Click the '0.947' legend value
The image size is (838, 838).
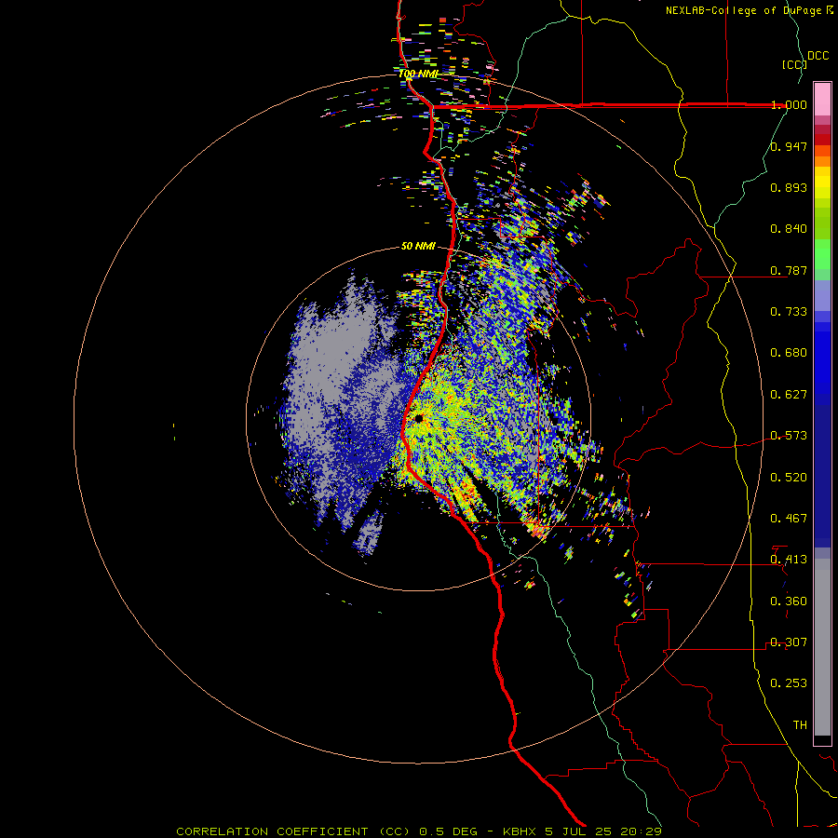[x=789, y=146]
